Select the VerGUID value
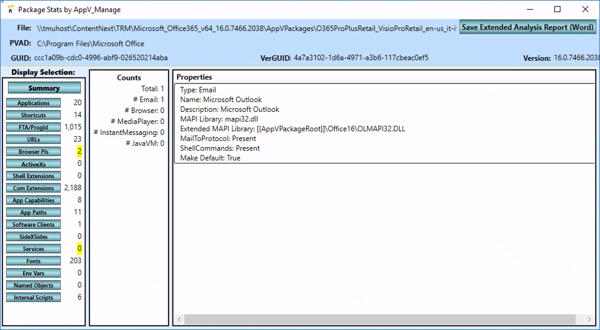Screen dimensions: 600x330 361,58
